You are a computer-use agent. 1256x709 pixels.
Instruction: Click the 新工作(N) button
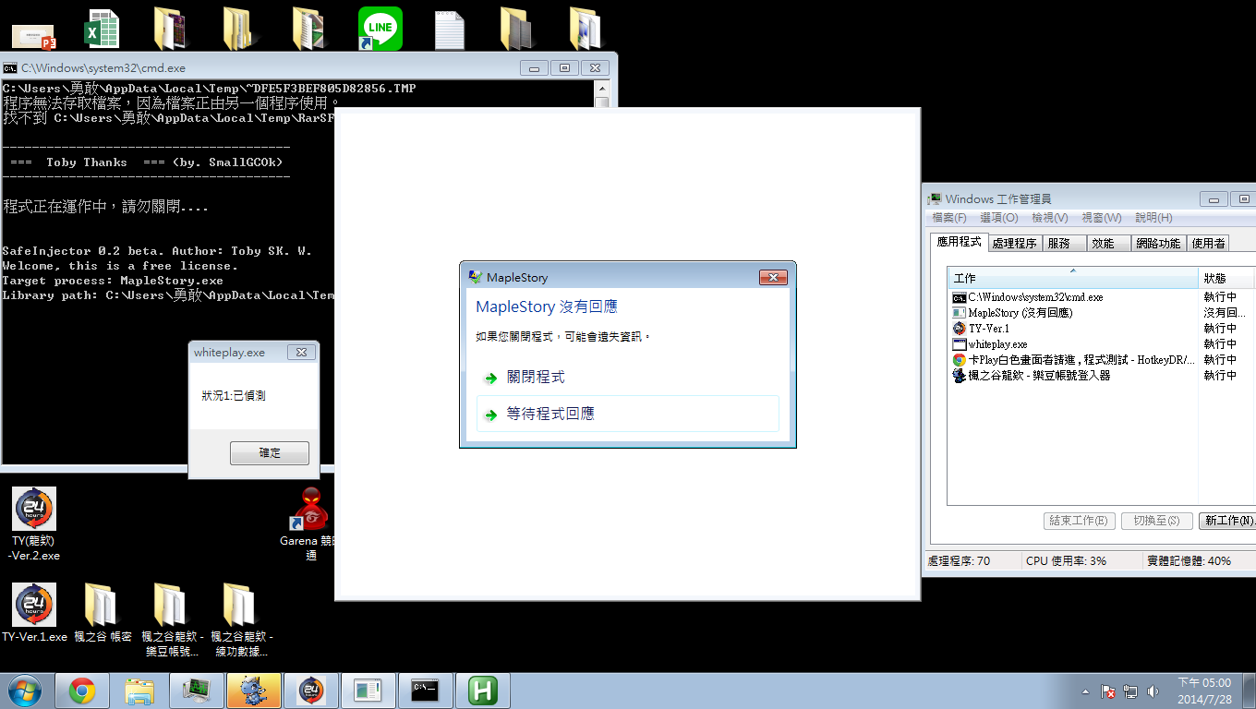1226,521
